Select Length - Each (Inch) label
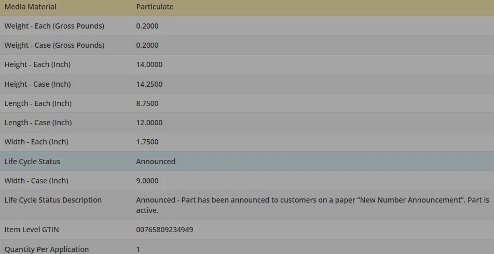 38,103
